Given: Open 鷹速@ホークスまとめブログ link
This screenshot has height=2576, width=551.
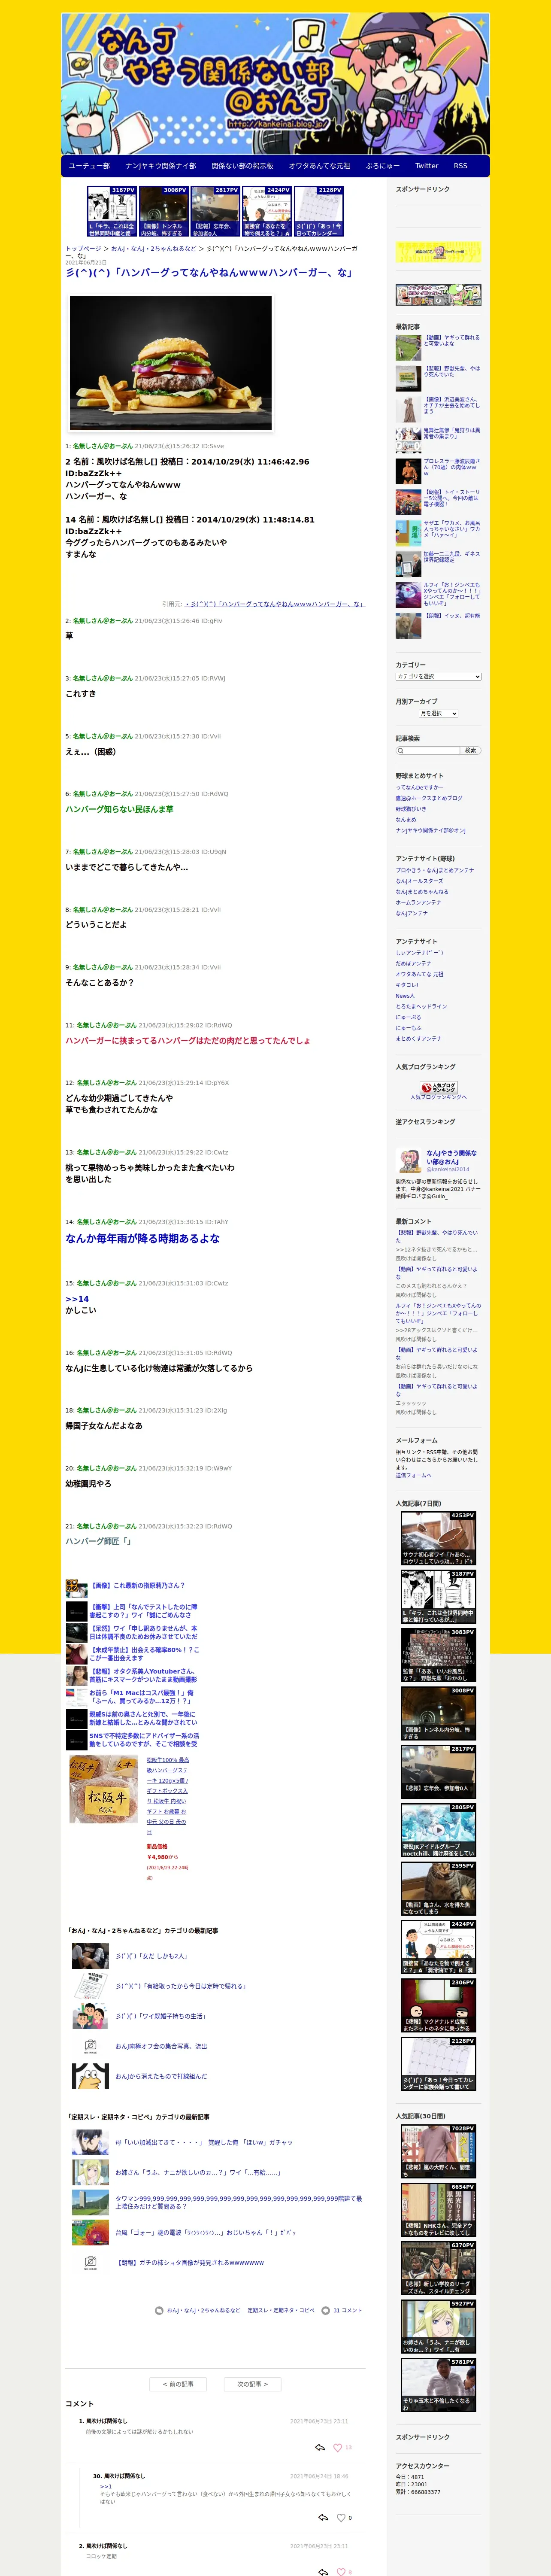Looking at the screenshot, I should [429, 798].
